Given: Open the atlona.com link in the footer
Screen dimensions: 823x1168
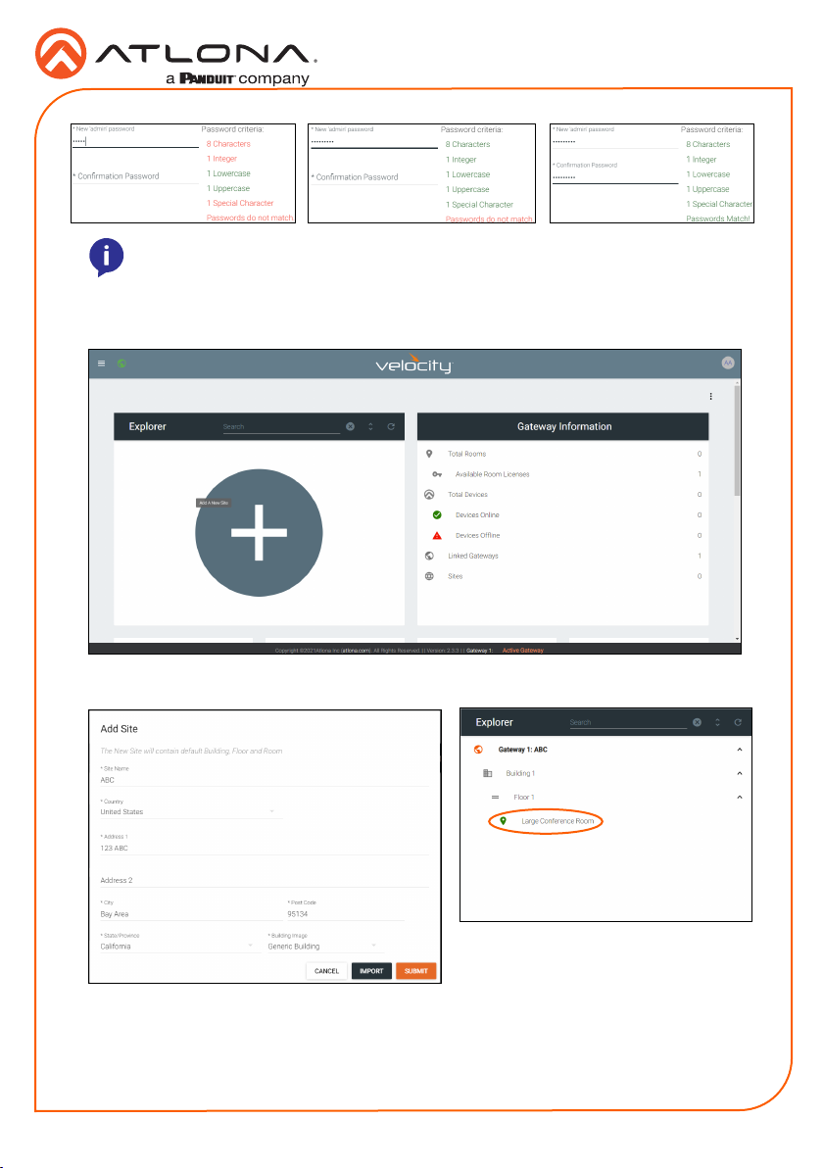Looking at the screenshot, I should pyautogui.click(x=356, y=651).
